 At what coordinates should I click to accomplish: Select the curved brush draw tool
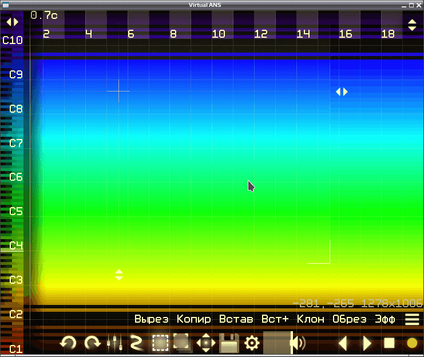coord(137,343)
